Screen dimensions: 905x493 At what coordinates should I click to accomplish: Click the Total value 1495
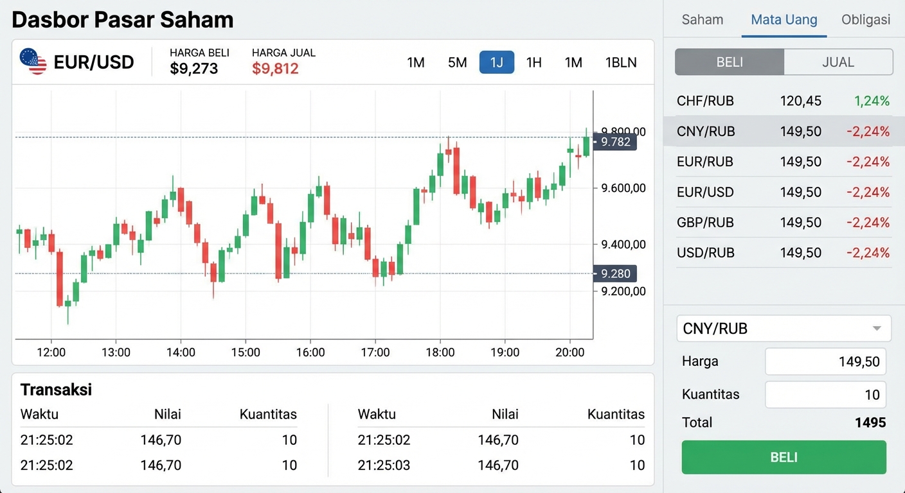[x=870, y=422]
